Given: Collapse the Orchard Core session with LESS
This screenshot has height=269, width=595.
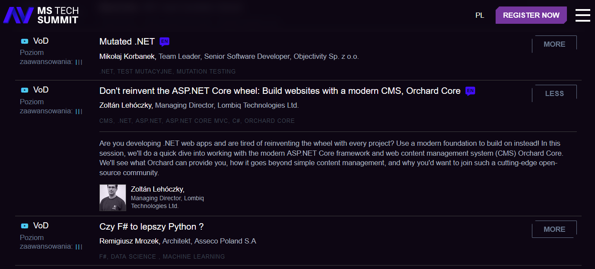Looking at the screenshot, I should (x=554, y=93).
